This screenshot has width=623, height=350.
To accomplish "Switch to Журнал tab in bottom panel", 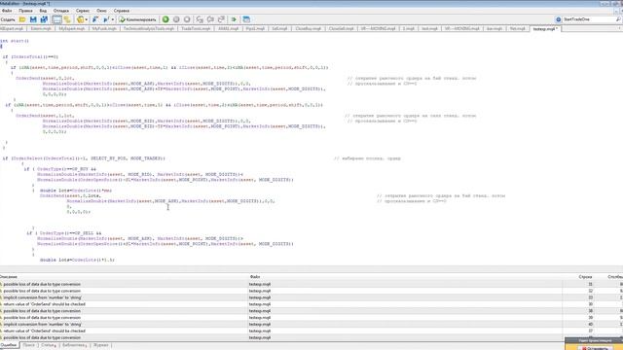I will tap(100, 345).
